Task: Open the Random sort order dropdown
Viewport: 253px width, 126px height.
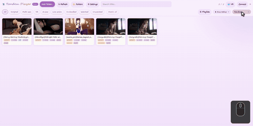Action: point(241,12)
